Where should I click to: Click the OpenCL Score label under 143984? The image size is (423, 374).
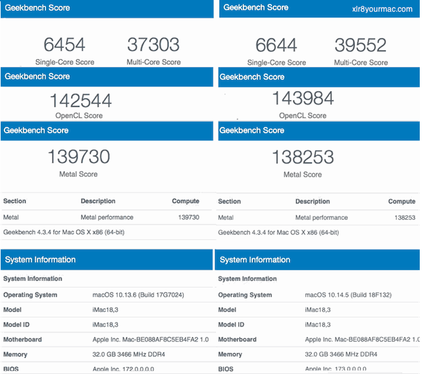pyautogui.click(x=303, y=116)
